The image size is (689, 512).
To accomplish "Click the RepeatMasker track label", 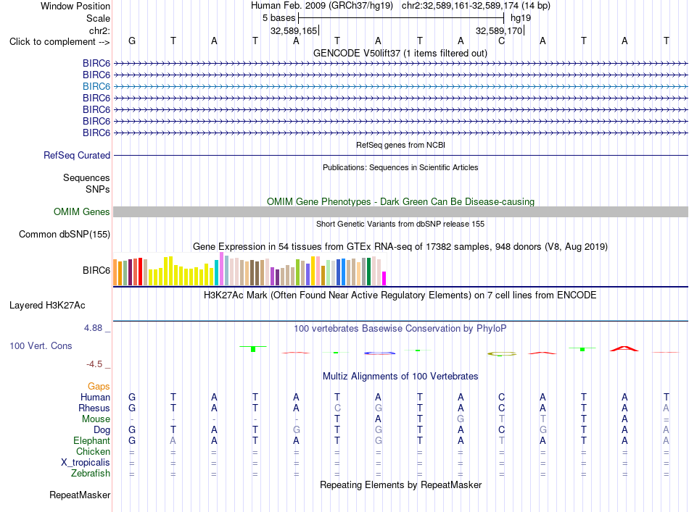I will click(80, 495).
